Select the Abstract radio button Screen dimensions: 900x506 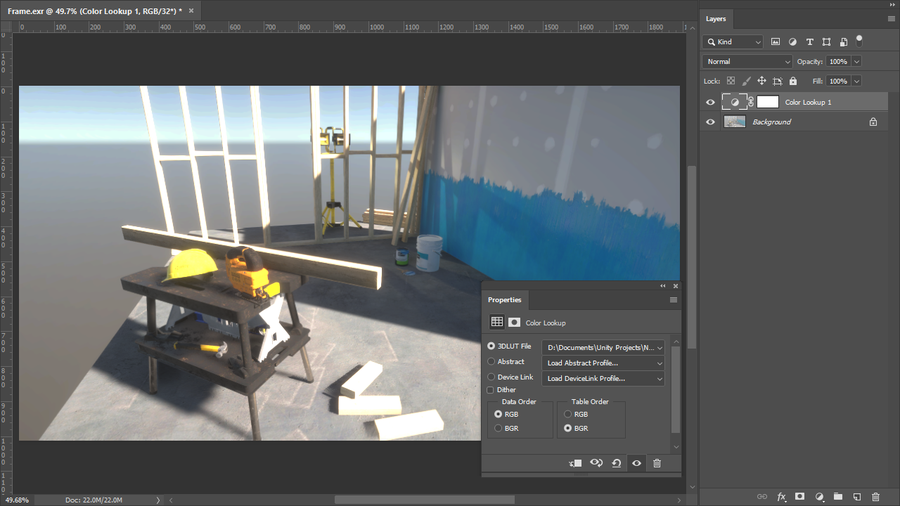[490, 361]
